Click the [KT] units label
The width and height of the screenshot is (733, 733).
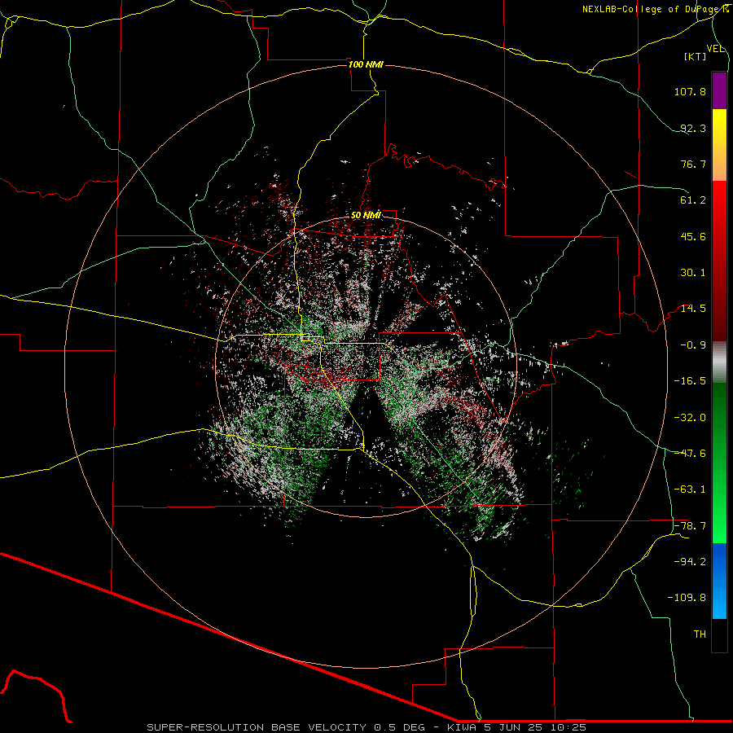(696, 56)
